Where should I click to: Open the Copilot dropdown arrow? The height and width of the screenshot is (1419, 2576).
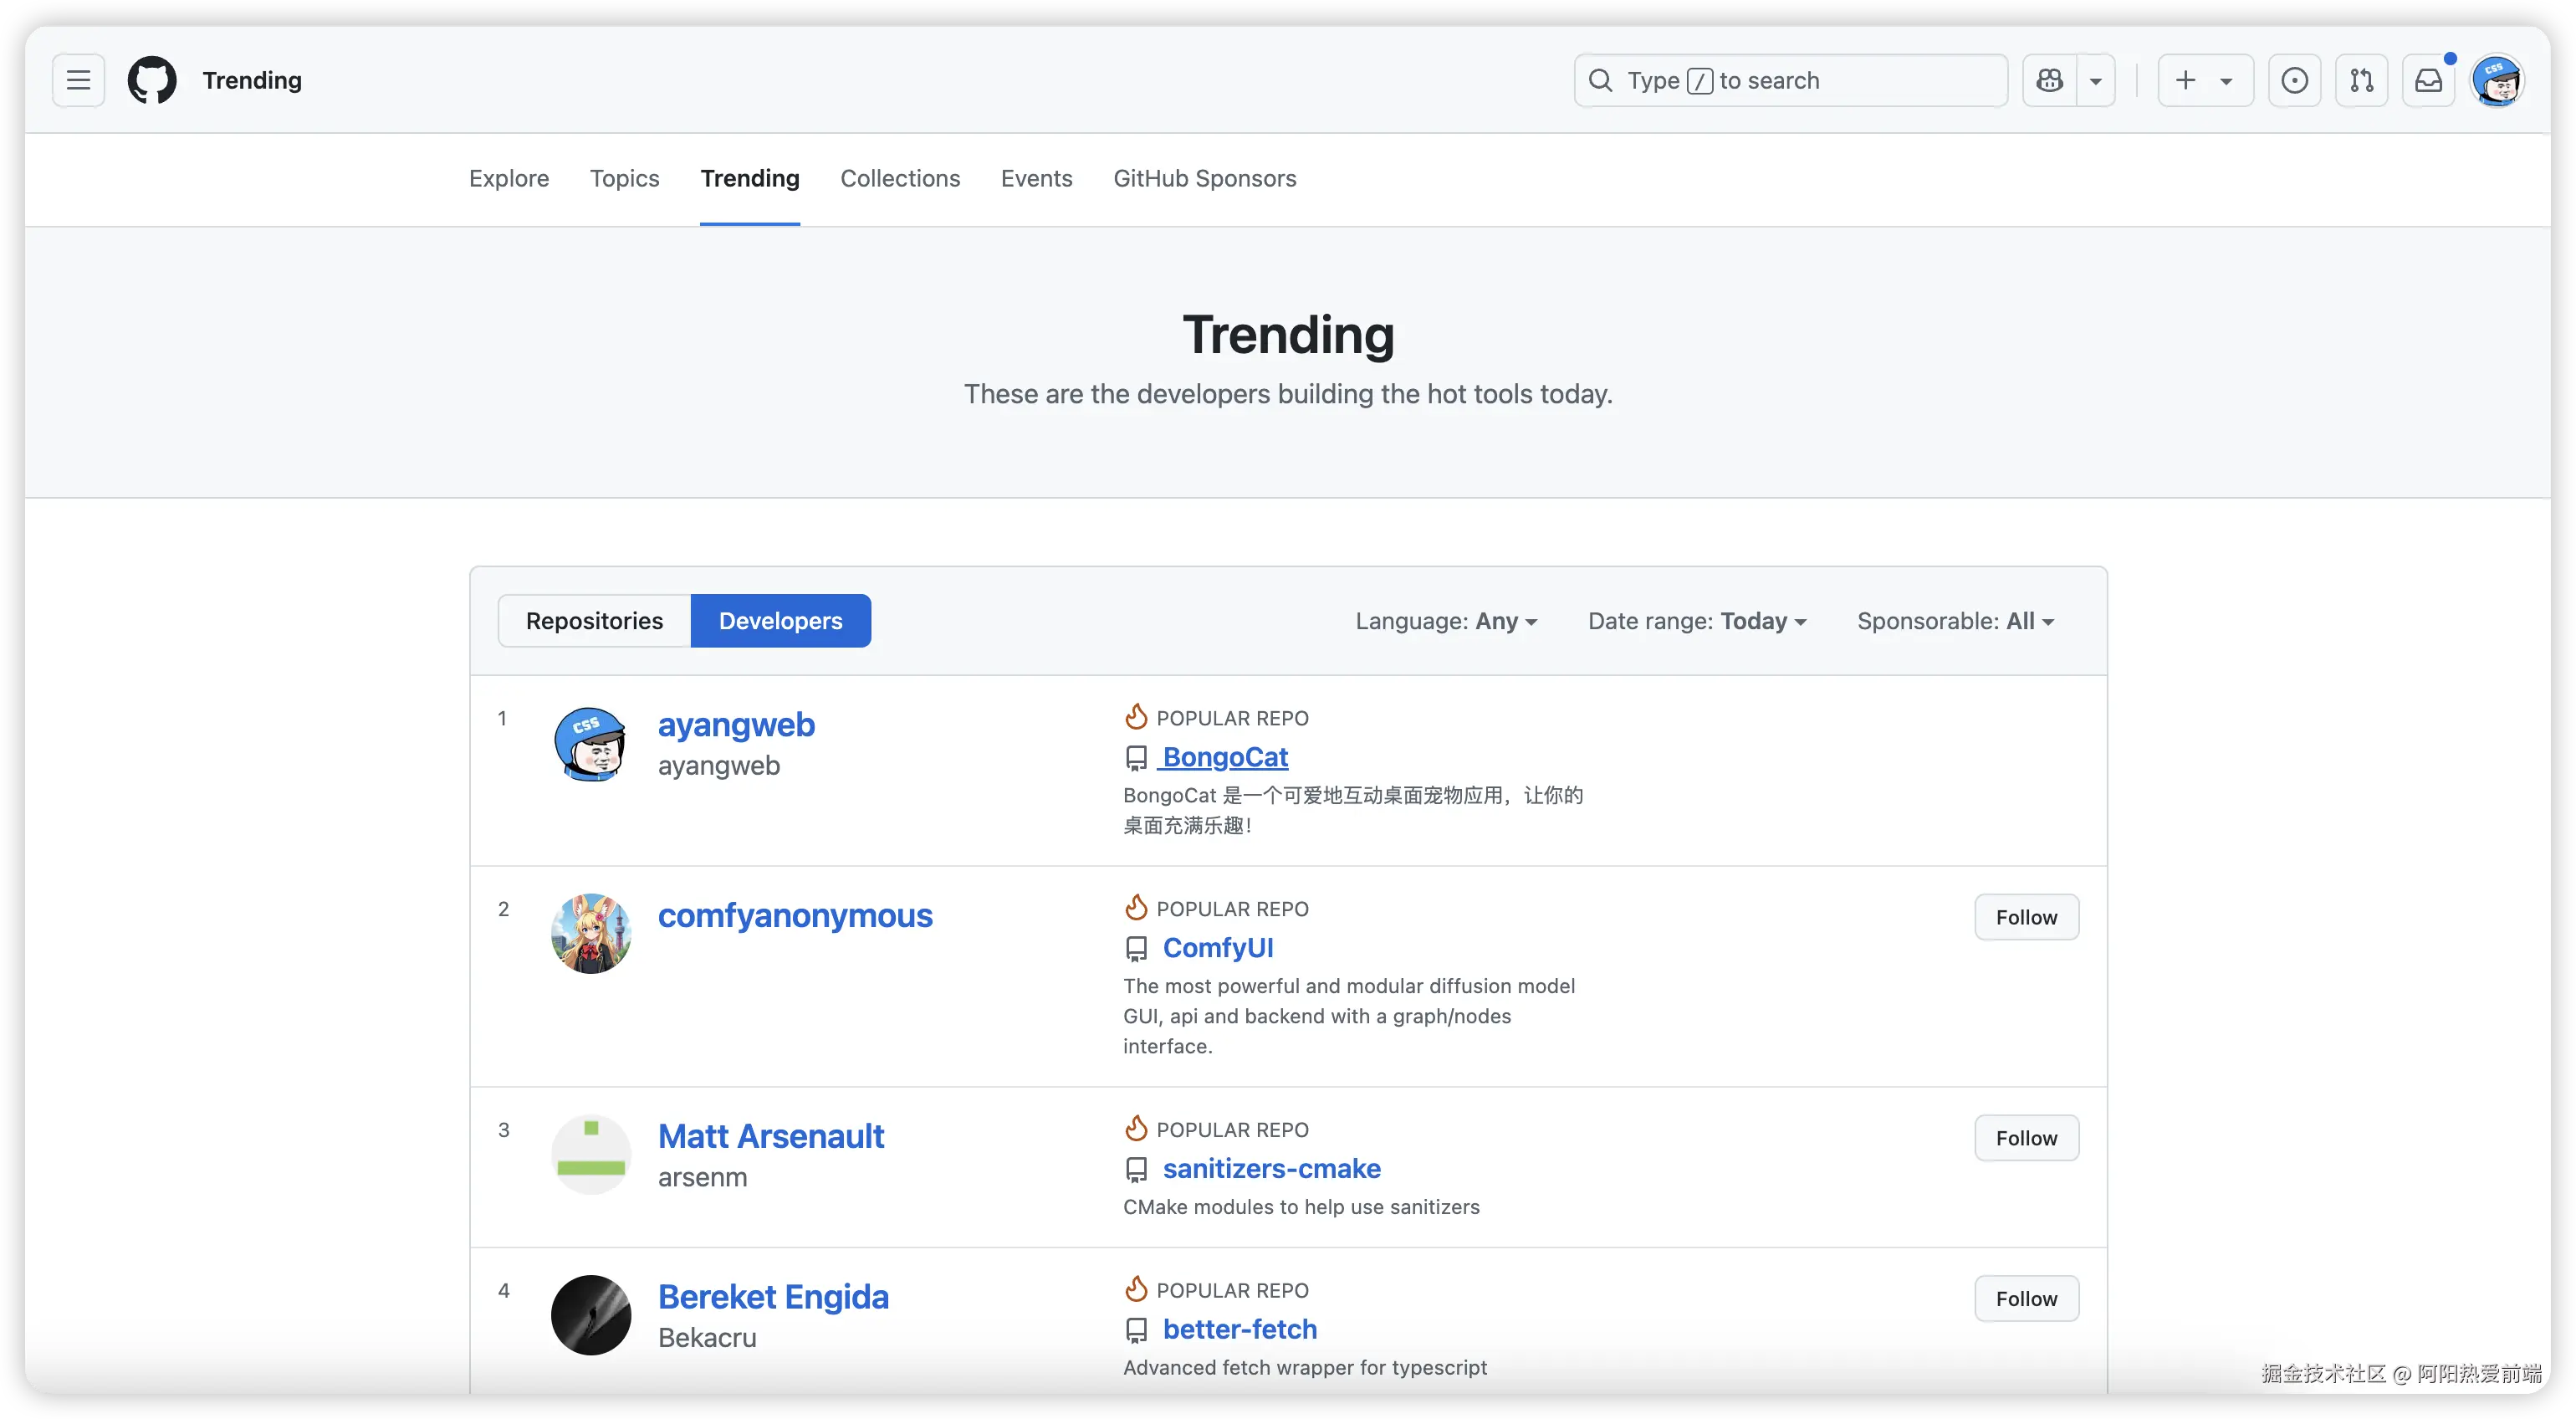tap(2096, 80)
